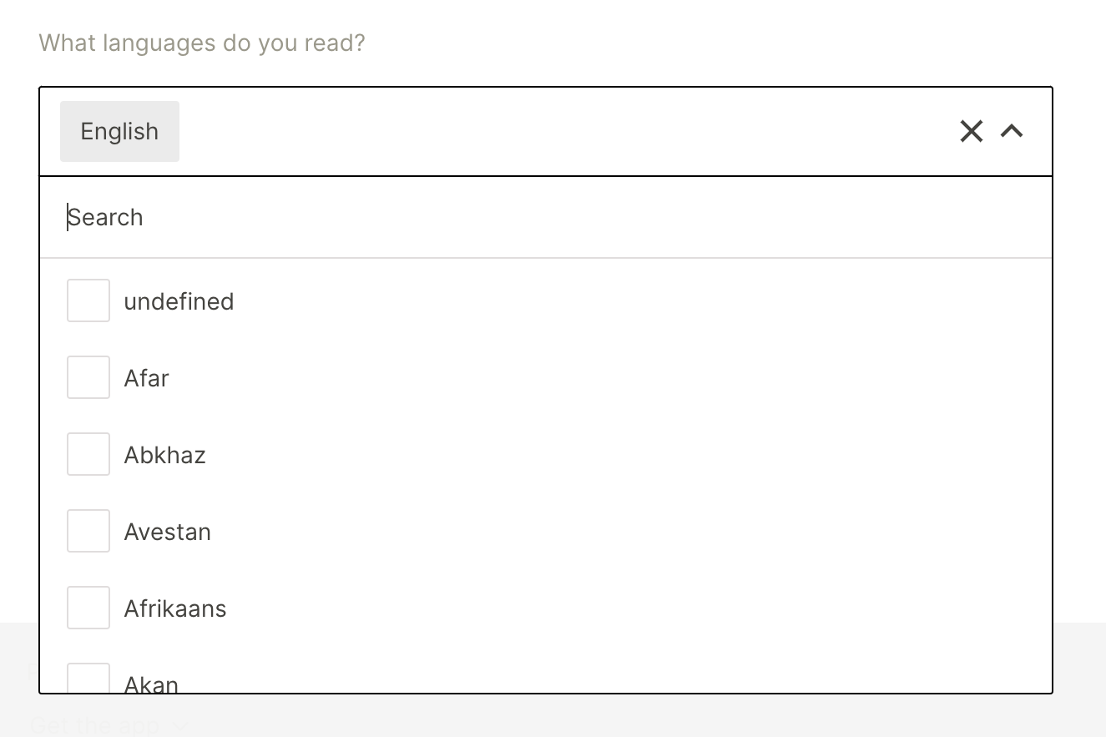Check the partially visible Akan checkbox

point(88,679)
